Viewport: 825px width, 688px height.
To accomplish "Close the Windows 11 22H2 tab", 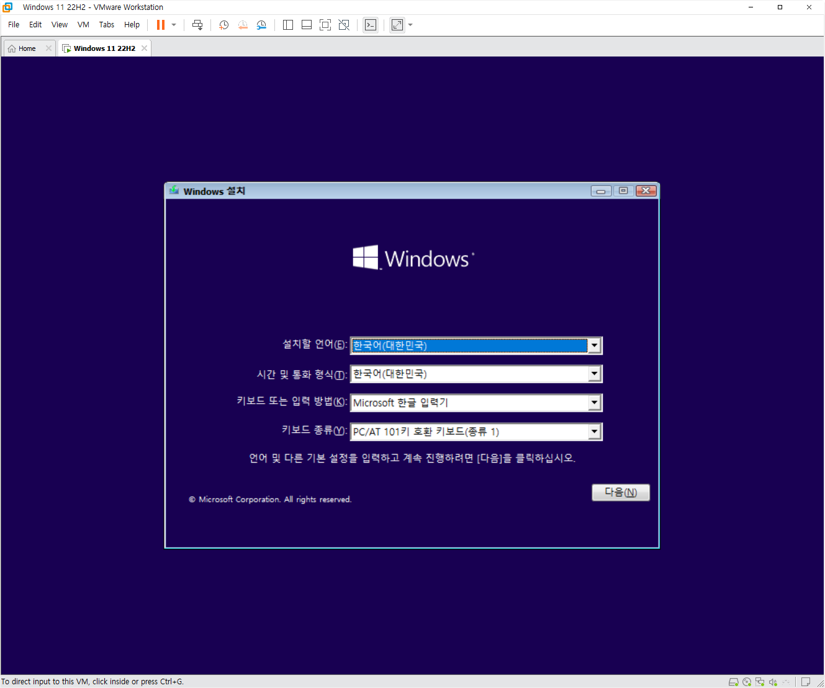I will point(144,48).
